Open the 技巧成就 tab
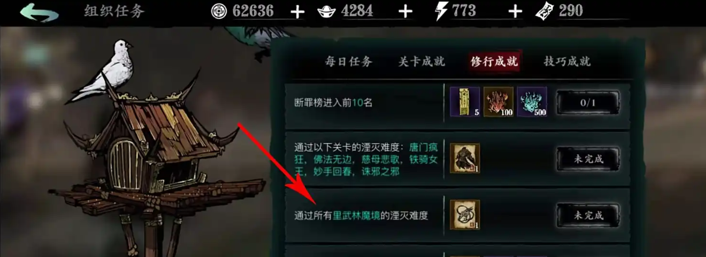Screen dimensions: 706x257 click(x=567, y=61)
